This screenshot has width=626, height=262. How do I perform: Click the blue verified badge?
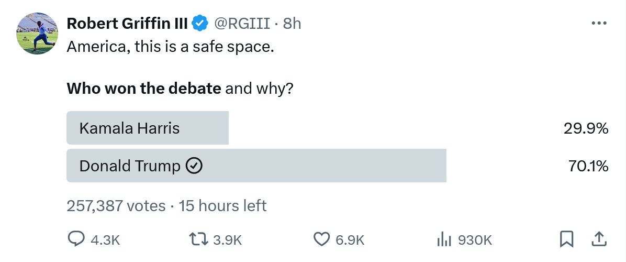click(x=200, y=24)
